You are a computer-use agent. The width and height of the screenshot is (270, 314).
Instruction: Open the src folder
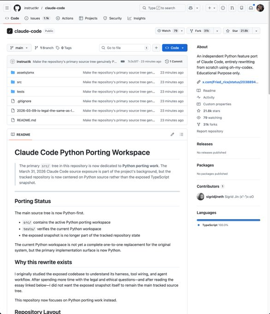click(x=19, y=82)
